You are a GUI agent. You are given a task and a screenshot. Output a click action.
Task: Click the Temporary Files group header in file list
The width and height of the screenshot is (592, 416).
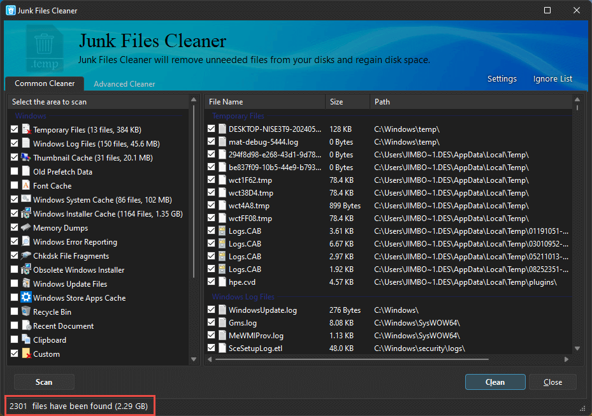pyautogui.click(x=238, y=116)
